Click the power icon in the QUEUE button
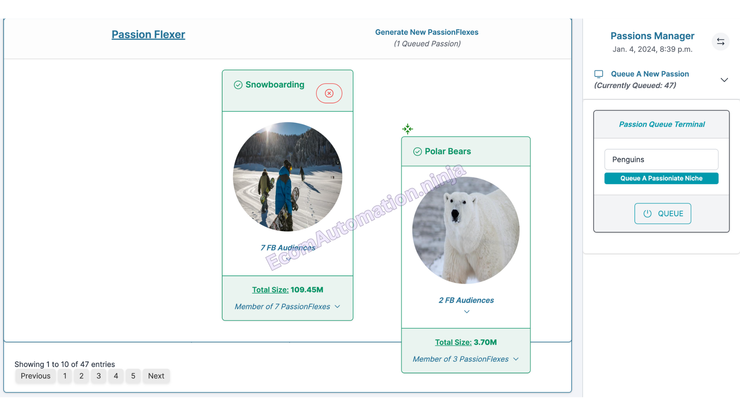The width and height of the screenshot is (740, 416). (x=647, y=214)
